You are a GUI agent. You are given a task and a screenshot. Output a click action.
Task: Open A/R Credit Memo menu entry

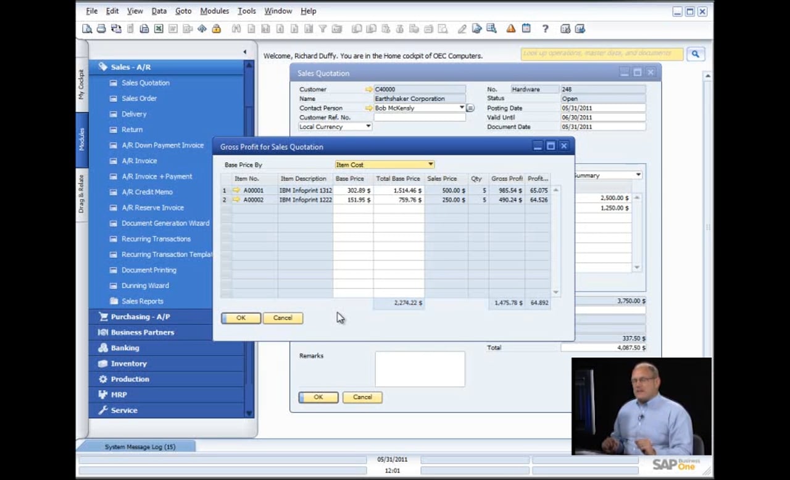pyautogui.click(x=147, y=192)
